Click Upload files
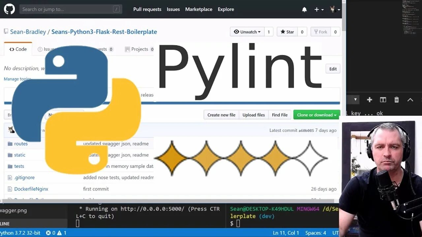This screenshot has height=237, width=422. [254, 115]
